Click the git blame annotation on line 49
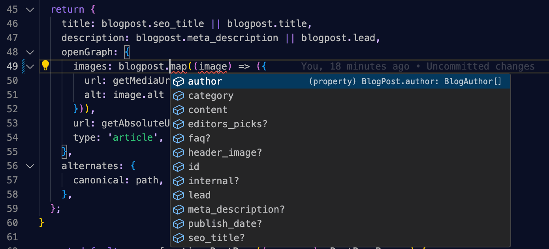 (x=418, y=66)
